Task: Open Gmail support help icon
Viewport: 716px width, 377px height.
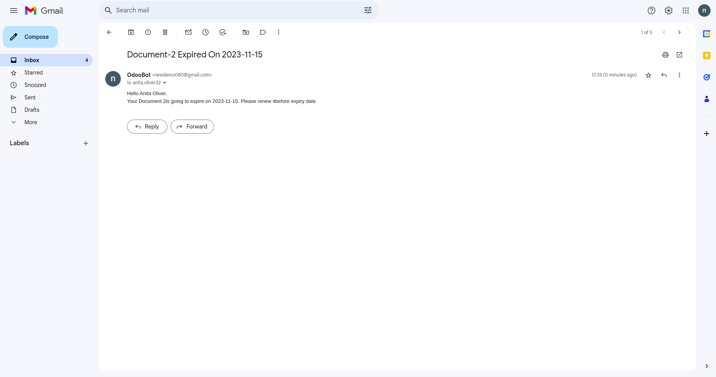Action: [x=652, y=10]
